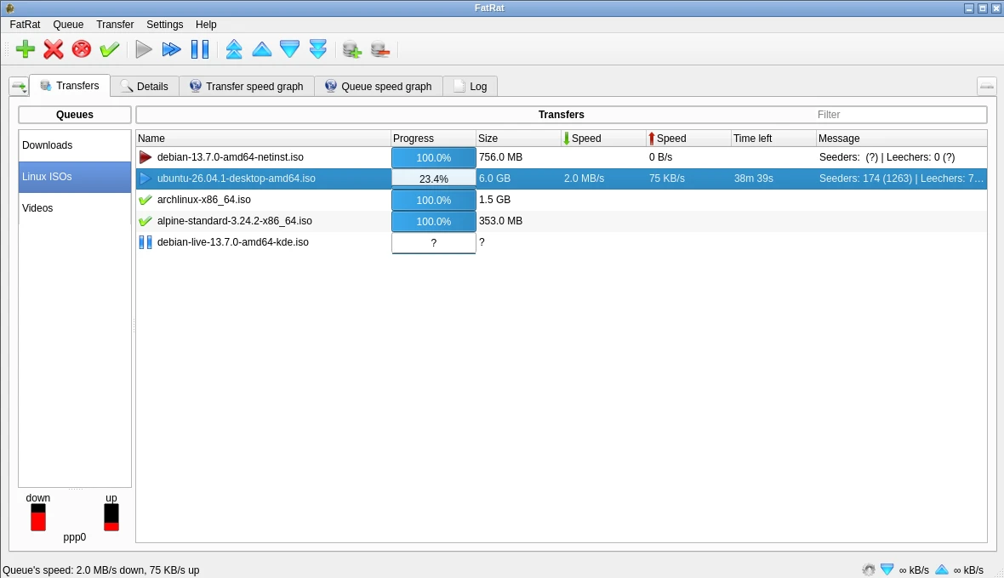Sort by Time left column header
The width and height of the screenshot is (1004, 578).
point(774,138)
